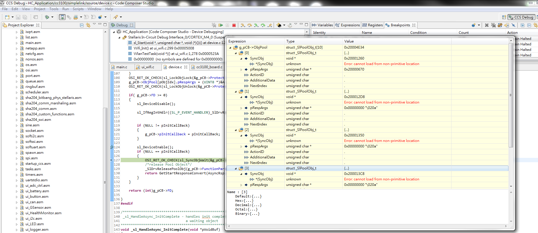Image resolution: width=538 pixels, height=233 pixels.
Task: Click the Step Into icon
Action: pyautogui.click(x=243, y=25)
